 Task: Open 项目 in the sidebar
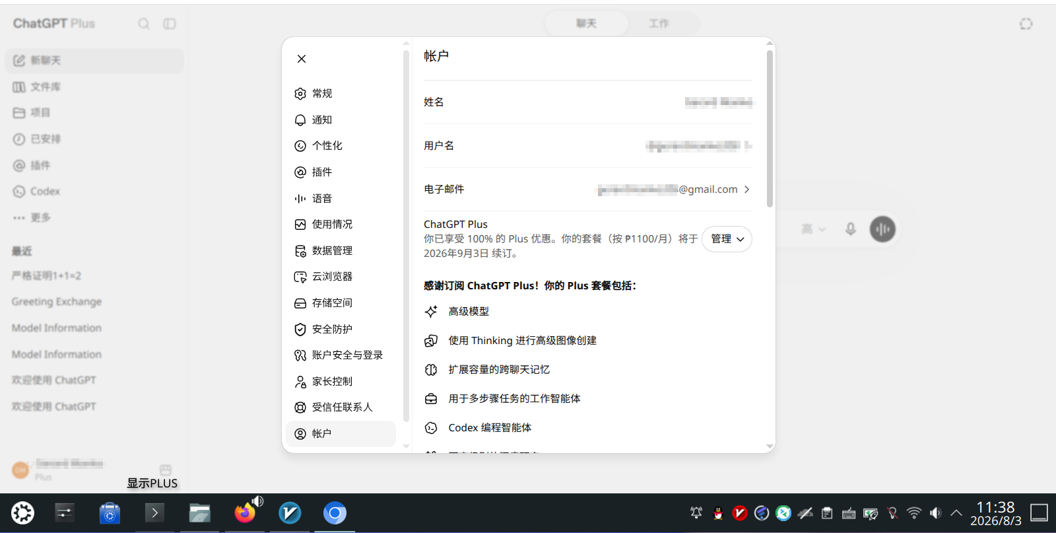(94, 113)
